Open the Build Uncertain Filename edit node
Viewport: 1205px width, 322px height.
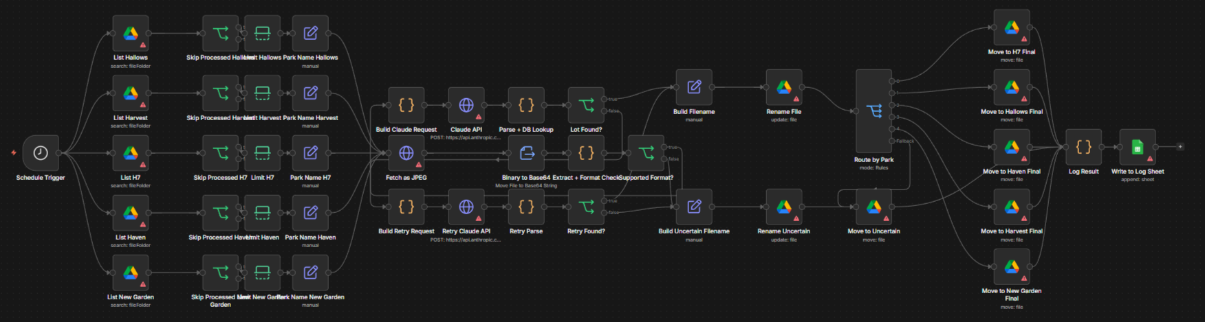click(x=694, y=207)
